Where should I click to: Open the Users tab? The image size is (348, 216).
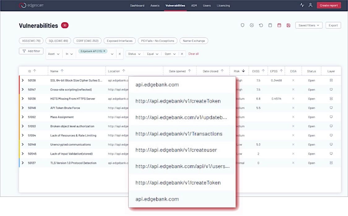tap(207, 6)
